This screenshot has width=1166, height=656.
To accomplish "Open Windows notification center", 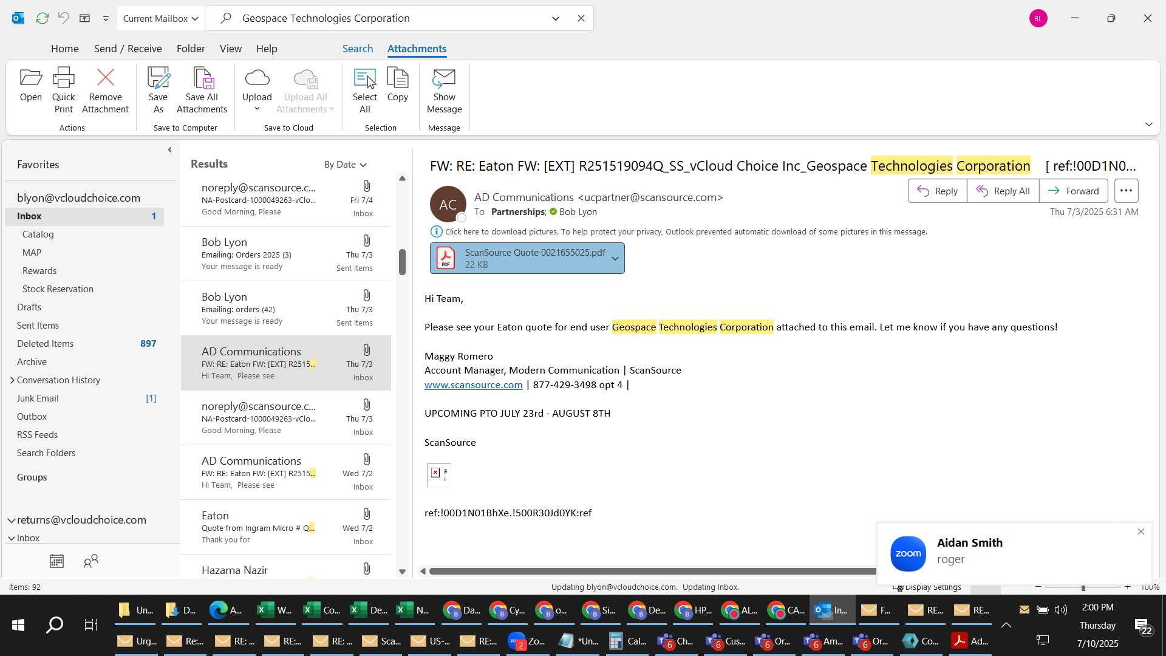I will pos(1144,626).
